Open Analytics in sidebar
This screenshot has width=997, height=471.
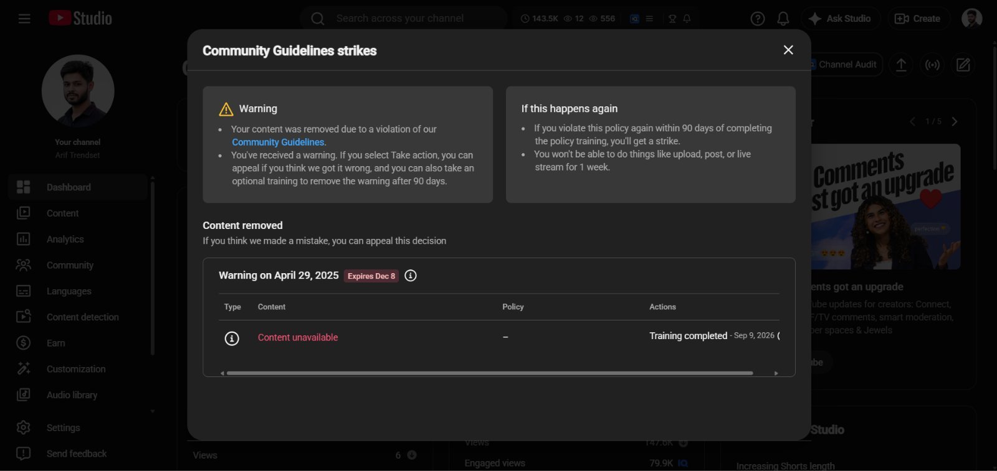(x=78, y=240)
